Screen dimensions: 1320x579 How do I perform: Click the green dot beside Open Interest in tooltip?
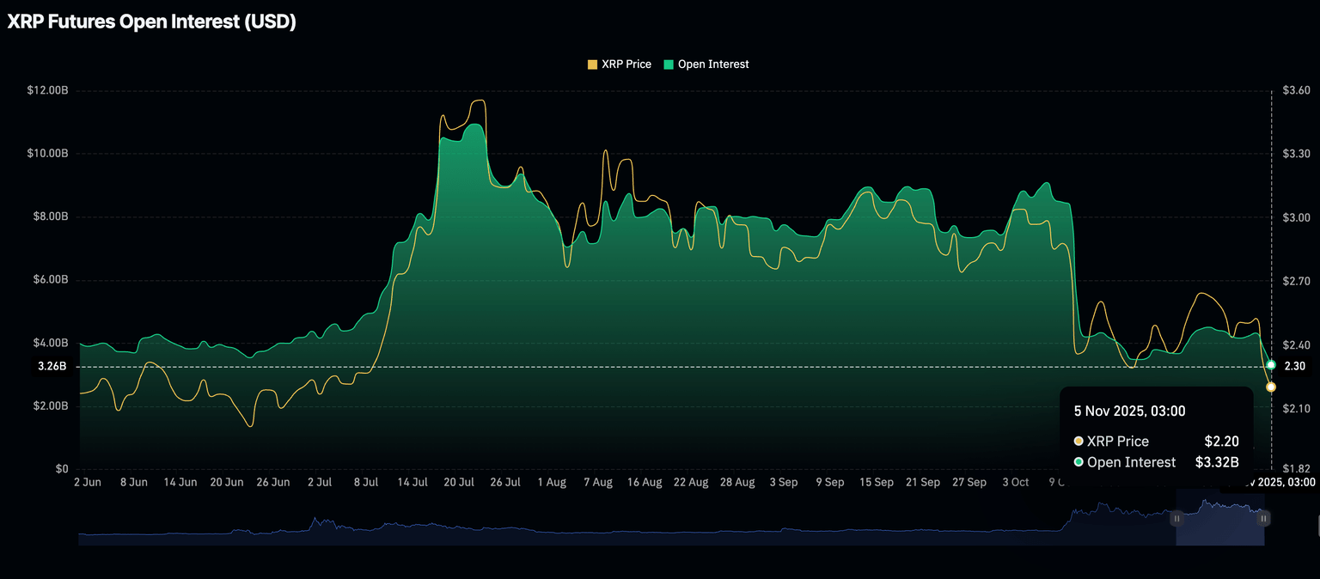tap(1079, 461)
